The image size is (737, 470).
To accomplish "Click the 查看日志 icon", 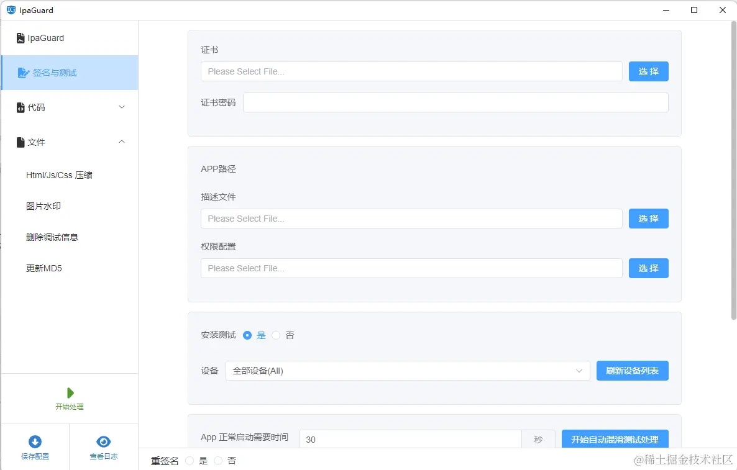I will 103,440.
